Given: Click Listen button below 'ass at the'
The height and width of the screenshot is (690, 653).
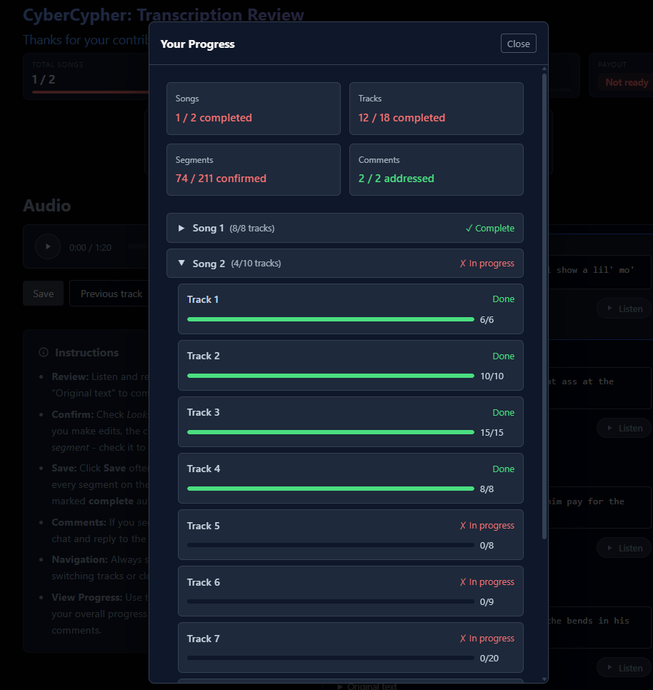Looking at the screenshot, I should [x=624, y=428].
